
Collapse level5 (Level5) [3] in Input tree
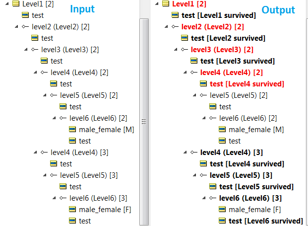coord(45,175)
